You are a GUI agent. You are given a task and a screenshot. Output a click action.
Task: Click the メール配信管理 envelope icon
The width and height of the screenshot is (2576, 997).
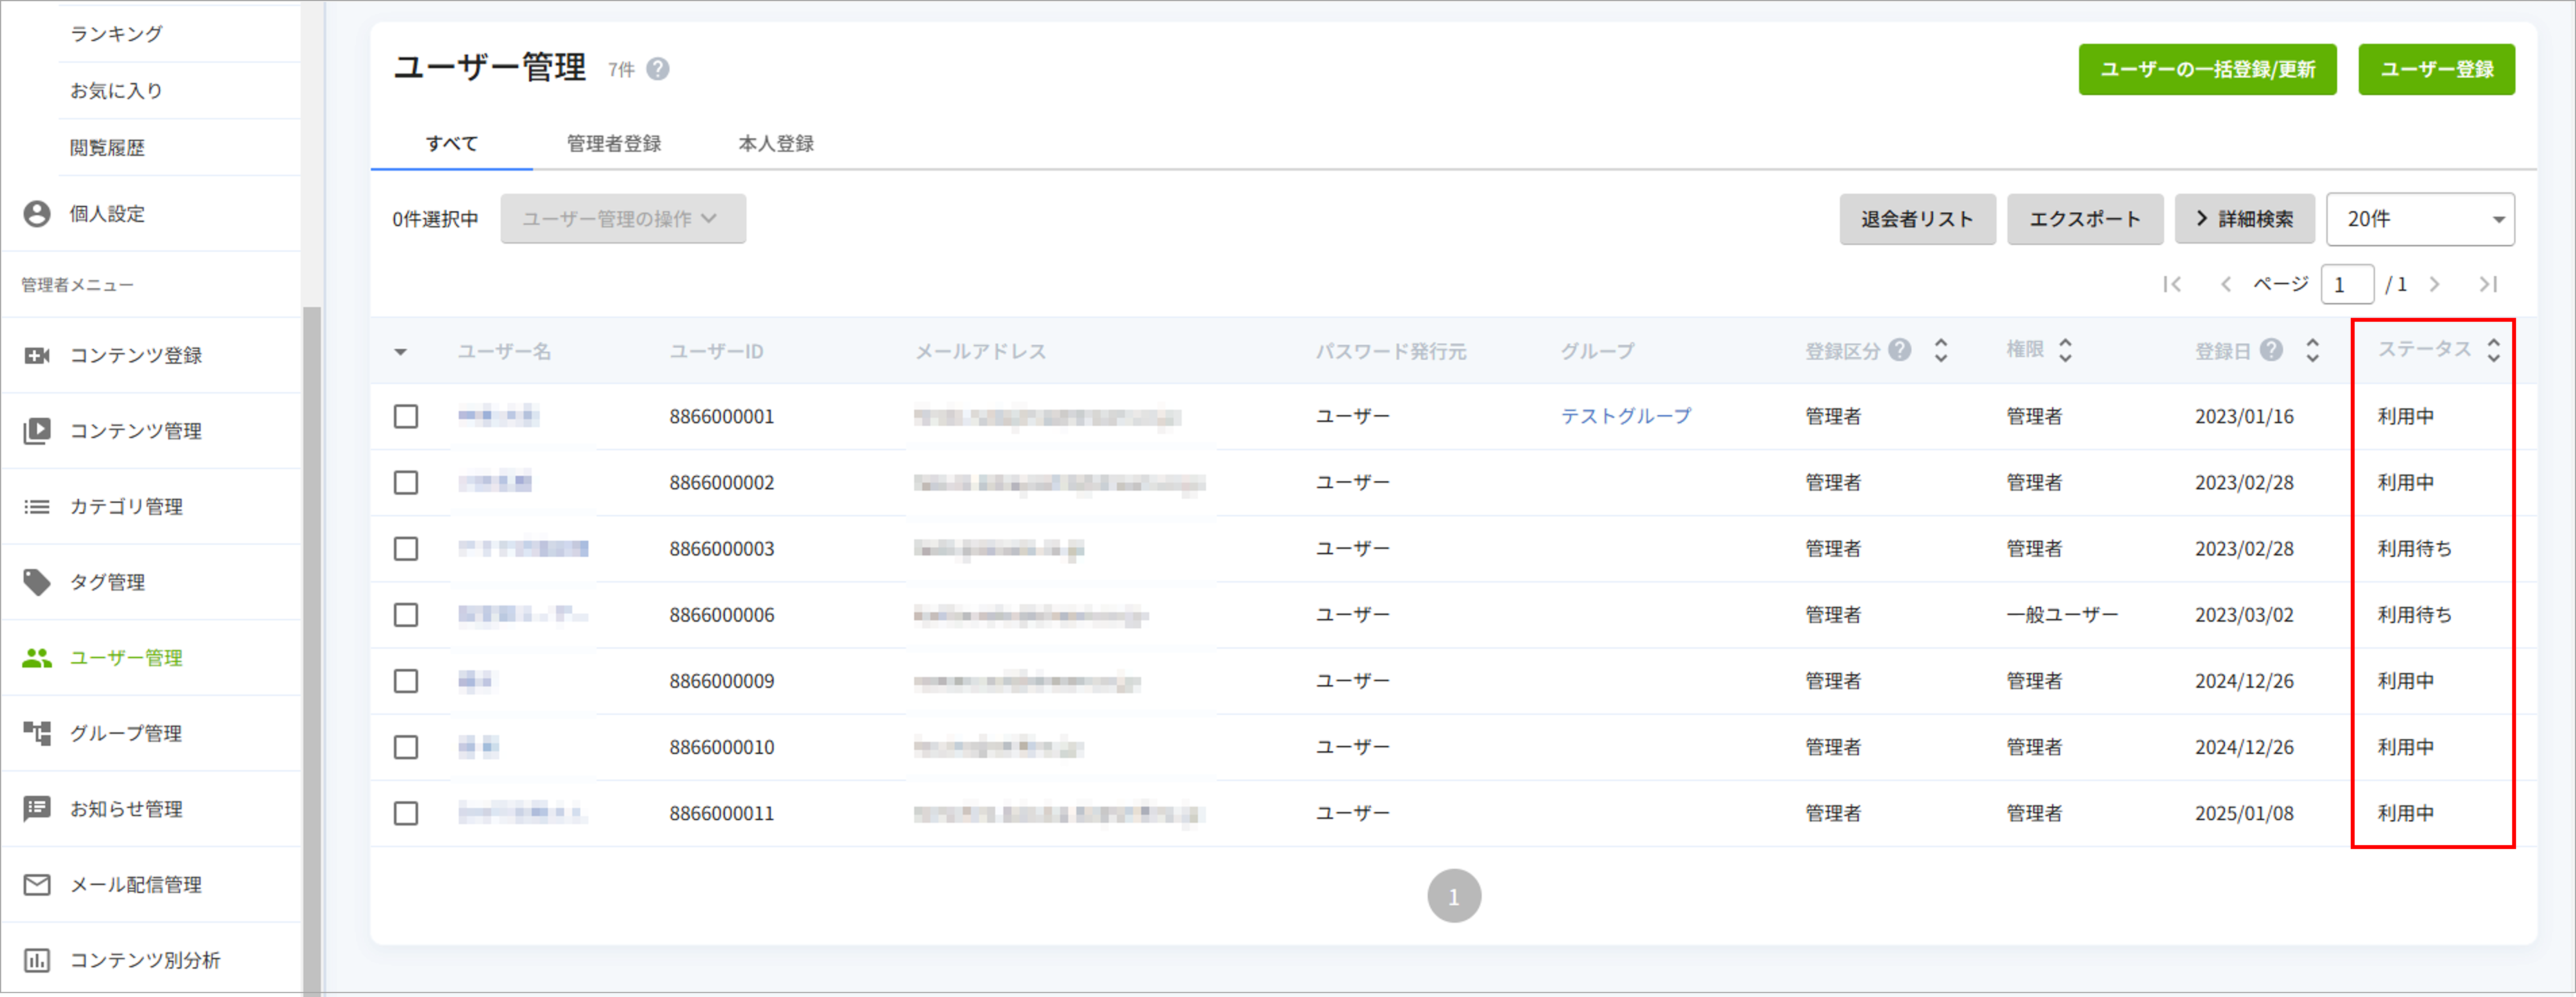[37, 884]
